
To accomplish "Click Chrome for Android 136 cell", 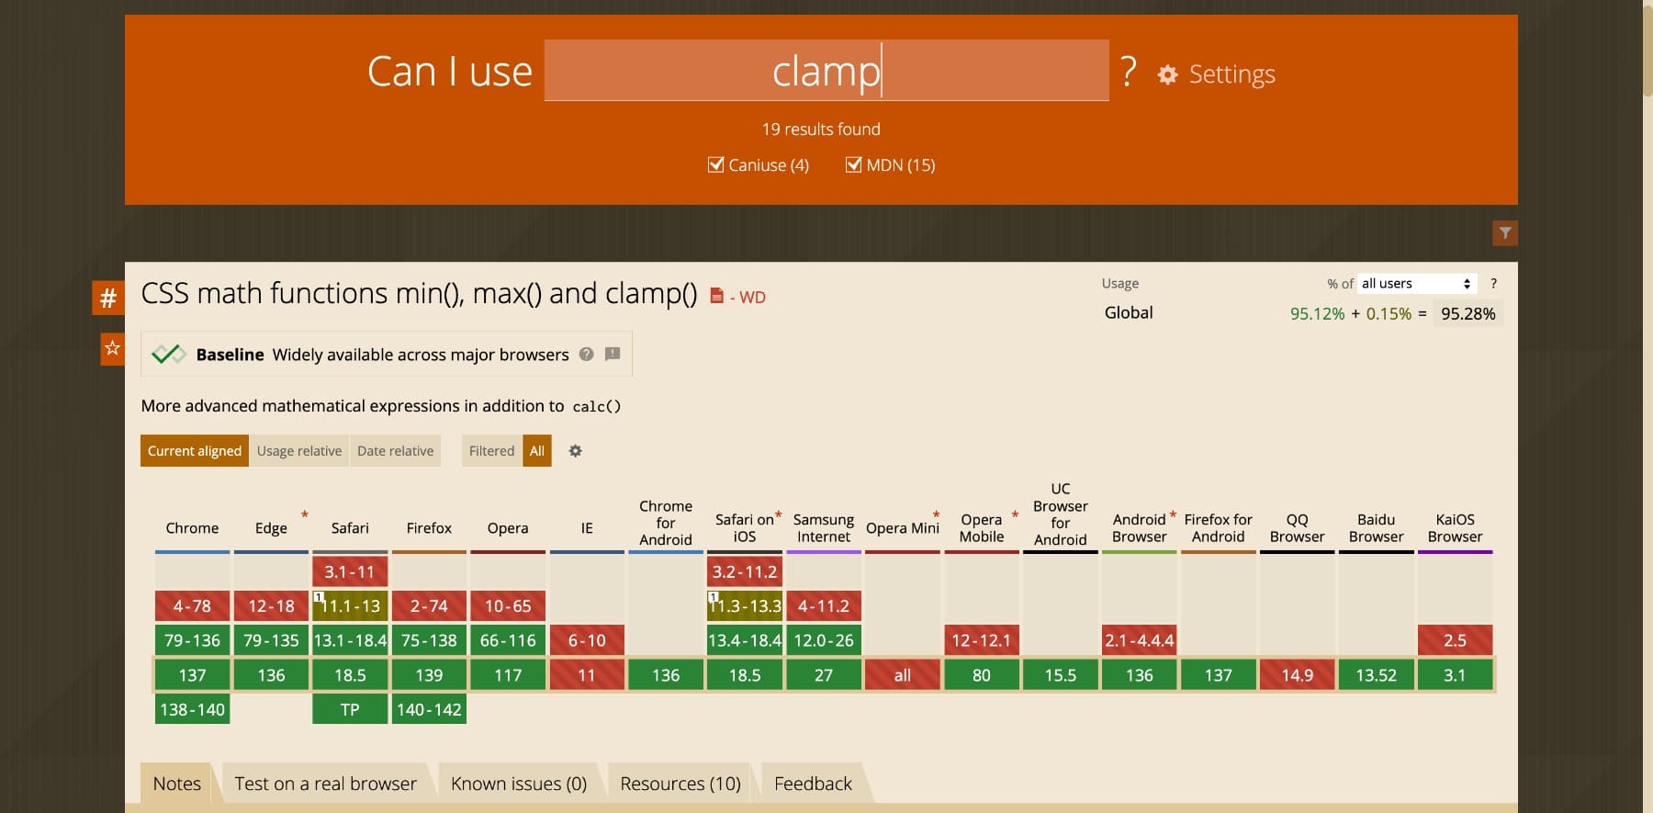I will click(x=666, y=675).
